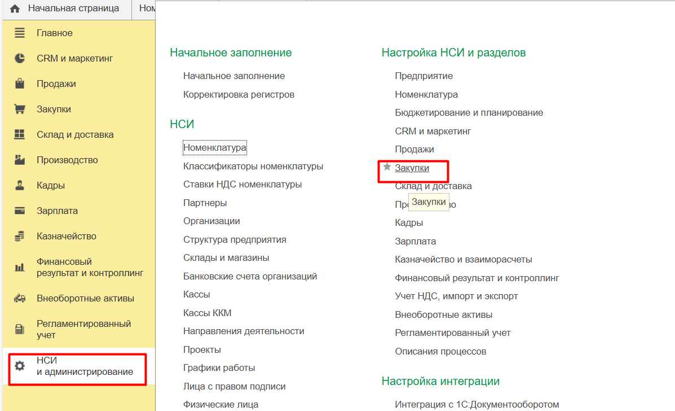
Task: Open the Номенклатура link under НСИ
Action: pos(215,148)
